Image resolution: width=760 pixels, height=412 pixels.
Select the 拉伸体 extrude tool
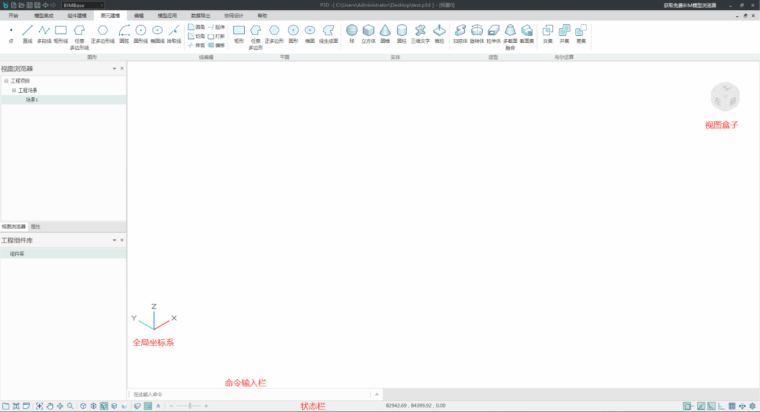coord(493,34)
